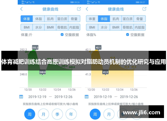Click start date 2019-12-19 on right screen
167x121 pixels.
tap(103, 97)
